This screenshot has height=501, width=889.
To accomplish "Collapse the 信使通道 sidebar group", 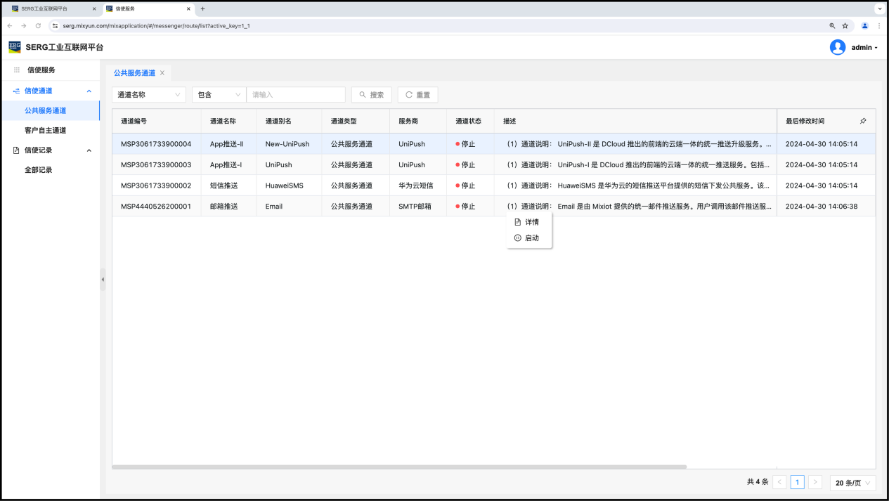I will pyautogui.click(x=89, y=91).
